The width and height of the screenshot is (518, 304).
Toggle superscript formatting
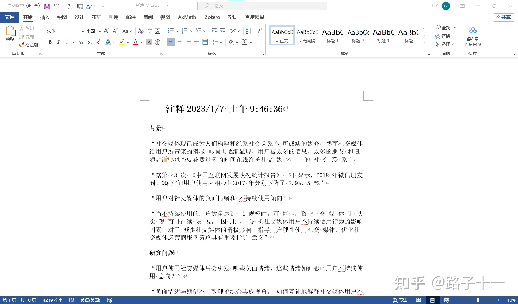click(x=98, y=42)
